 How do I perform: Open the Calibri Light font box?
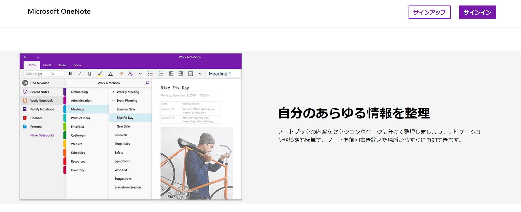click(36, 74)
